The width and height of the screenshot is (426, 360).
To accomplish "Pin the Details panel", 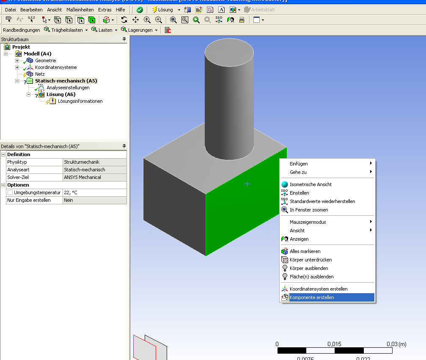I will (x=124, y=146).
